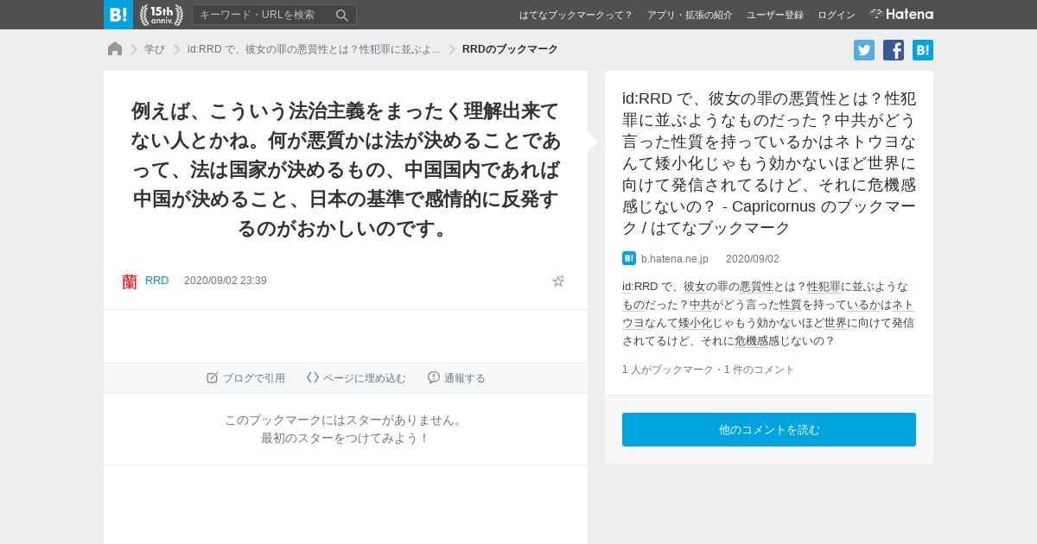Add a star to this bookmark
Image resolution: width=1037 pixels, height=544 pixels.
pos(558,281)
